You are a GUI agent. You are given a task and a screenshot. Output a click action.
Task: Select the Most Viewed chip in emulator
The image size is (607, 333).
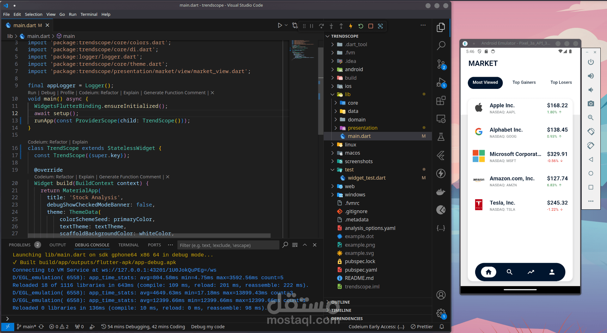coord(485,83)
